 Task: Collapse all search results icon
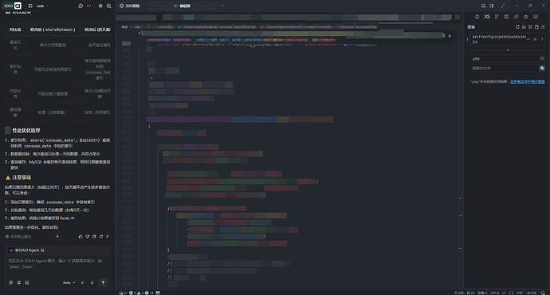point(543,27)
